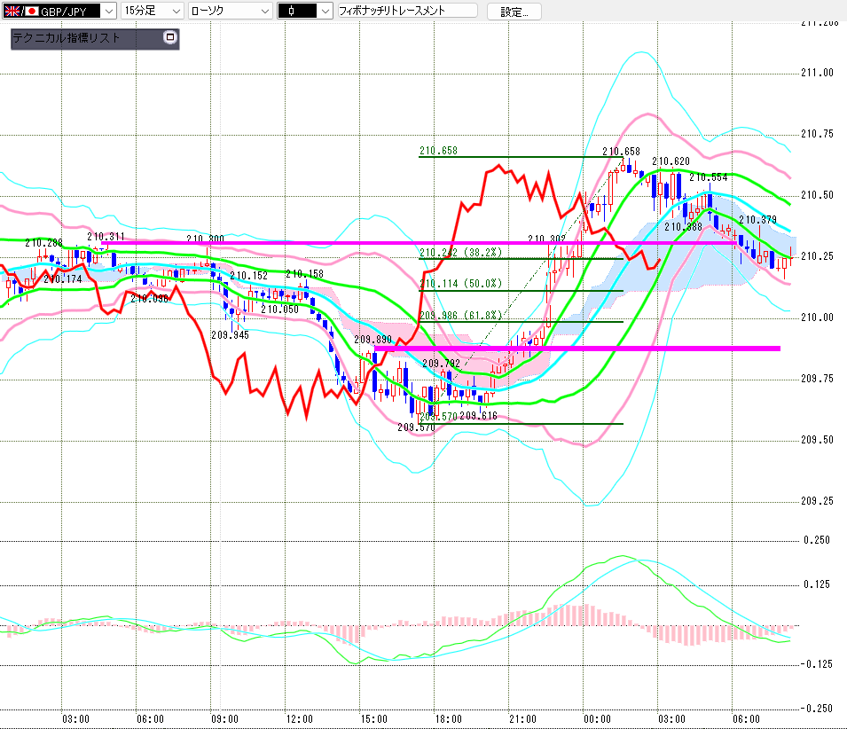Open the ローソク chart type dropdown
This screenshot has height=729, width=847.
(230, 11)
